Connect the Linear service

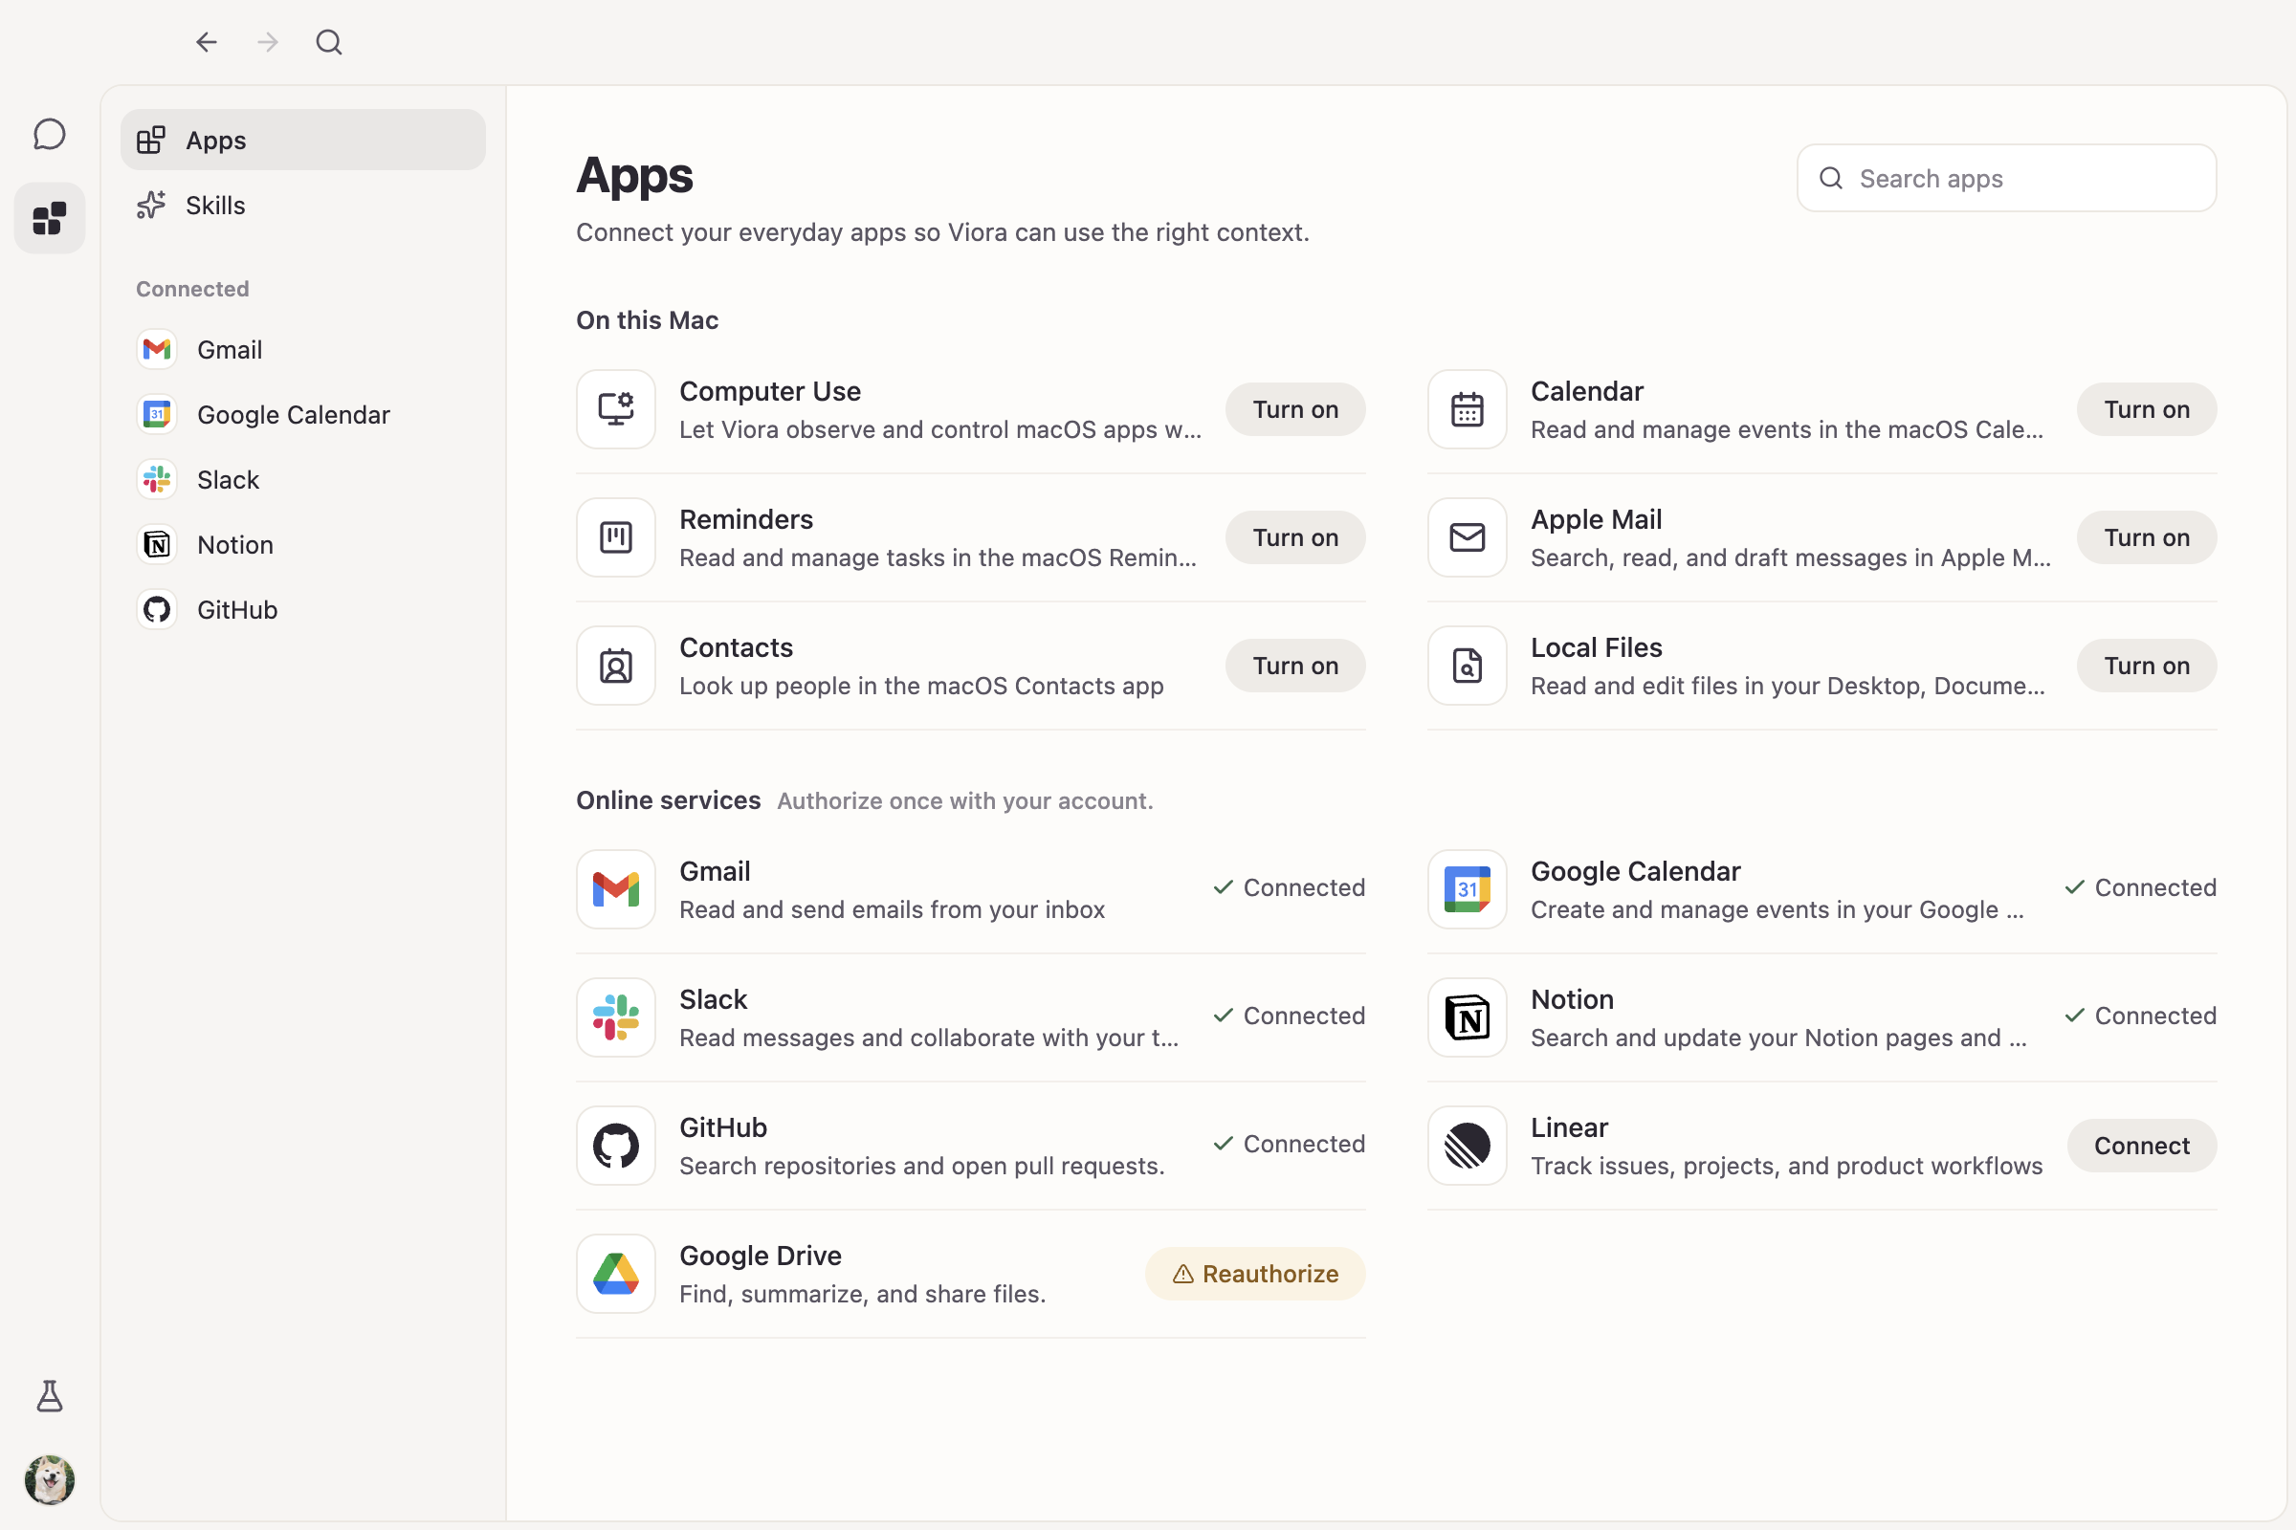point(2142,1146)
